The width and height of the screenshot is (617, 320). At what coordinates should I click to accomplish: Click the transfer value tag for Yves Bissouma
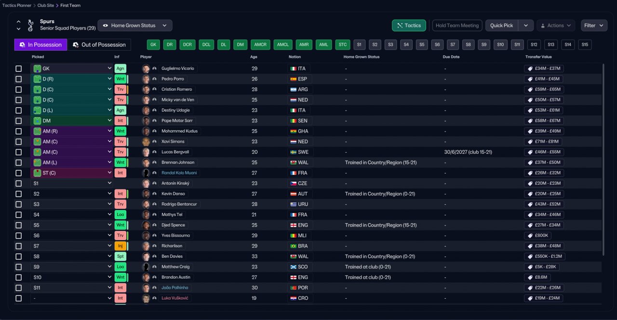(x=537, y=236)
